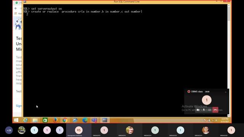Open the network icon in the system tray
This screenshot has height=137, width=244.
coord(213,120)
